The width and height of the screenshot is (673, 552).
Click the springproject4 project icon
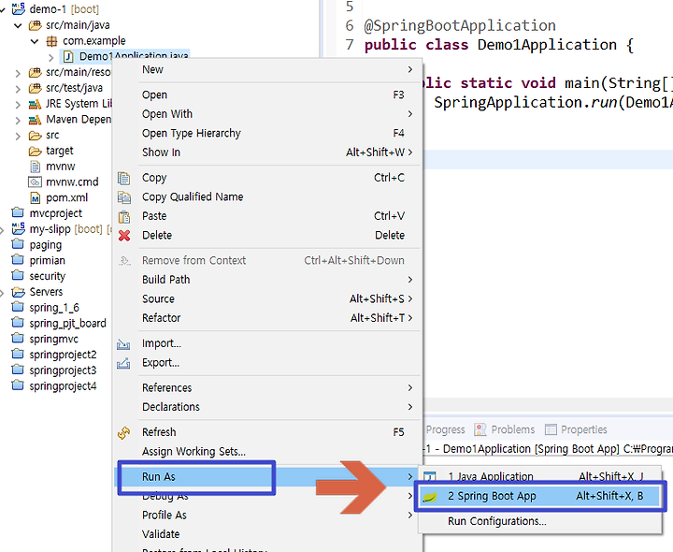(x=18, y=385)
